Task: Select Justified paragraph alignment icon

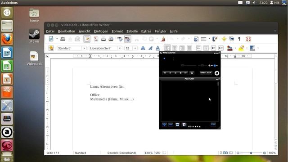Action: pos(189,48)
